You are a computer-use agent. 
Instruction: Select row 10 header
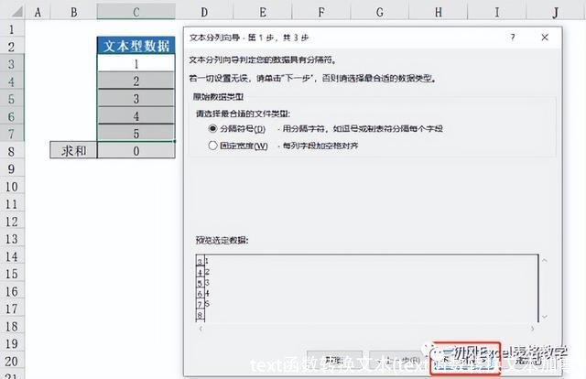[12, 186]
